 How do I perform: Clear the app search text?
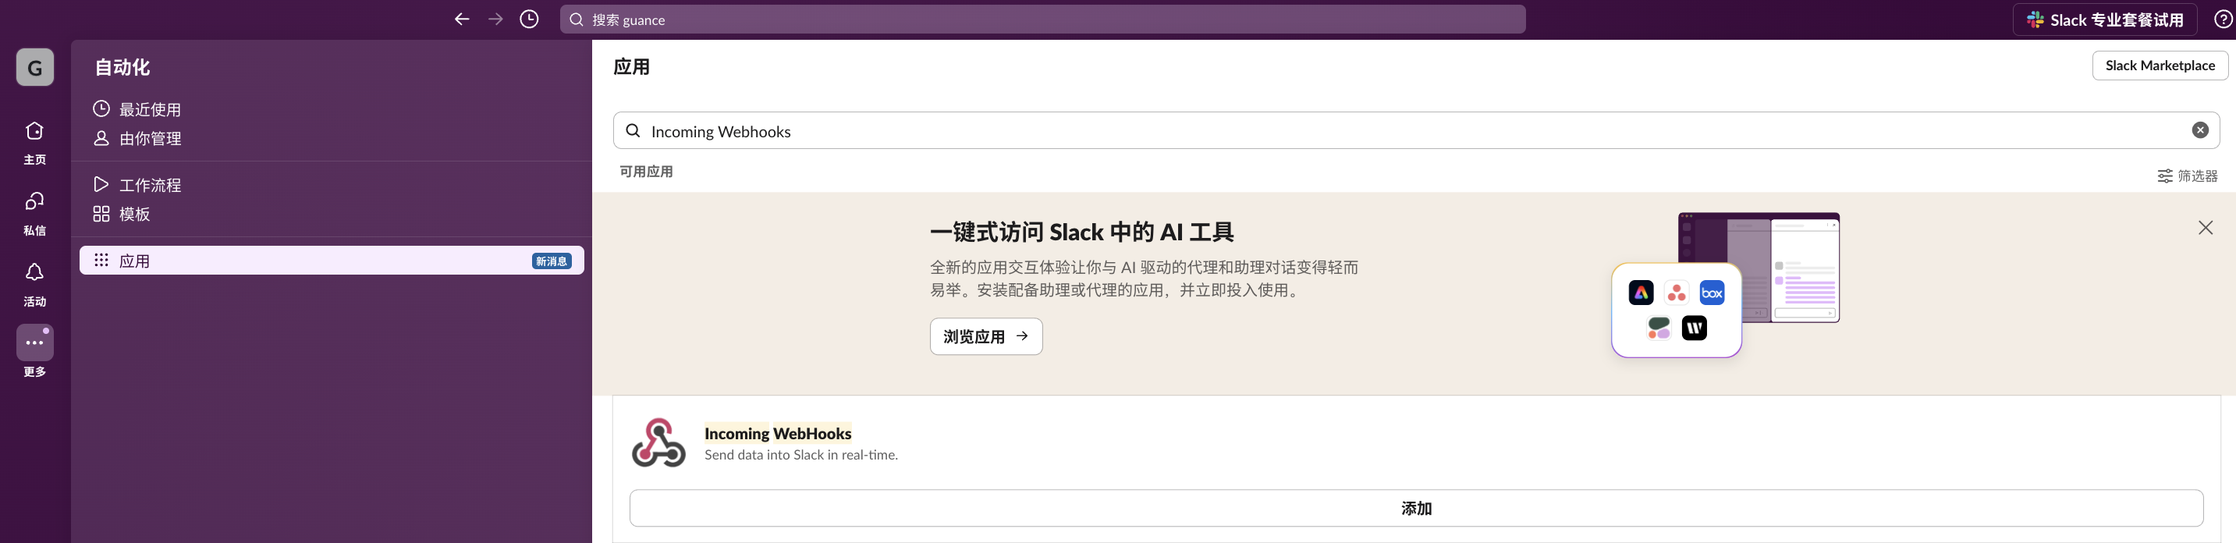tap(2199, 130)
